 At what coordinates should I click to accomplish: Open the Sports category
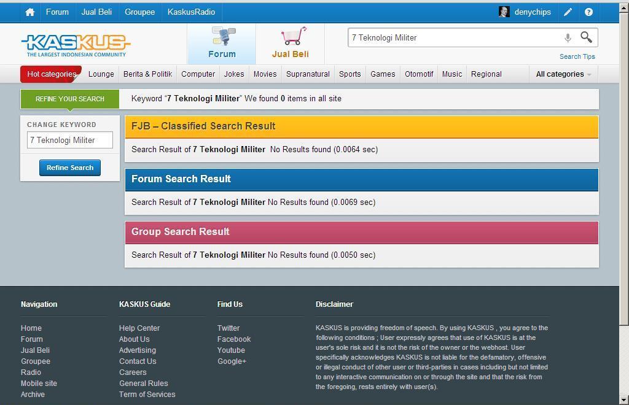(350, 74)
